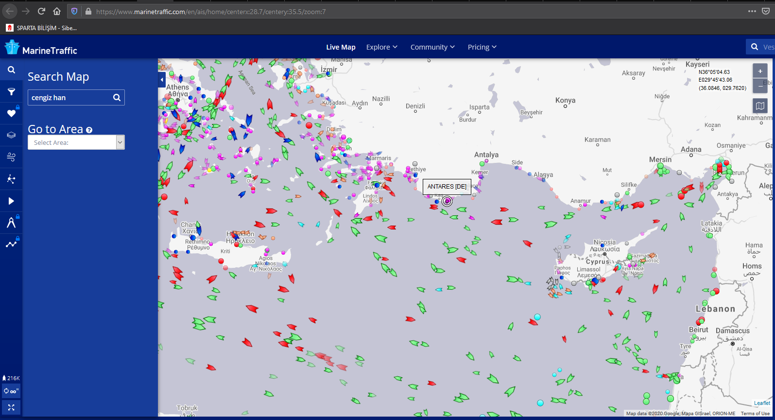Zoom out on the map
The width and height of the screenshot is (775, 420).
pos(760,86)
